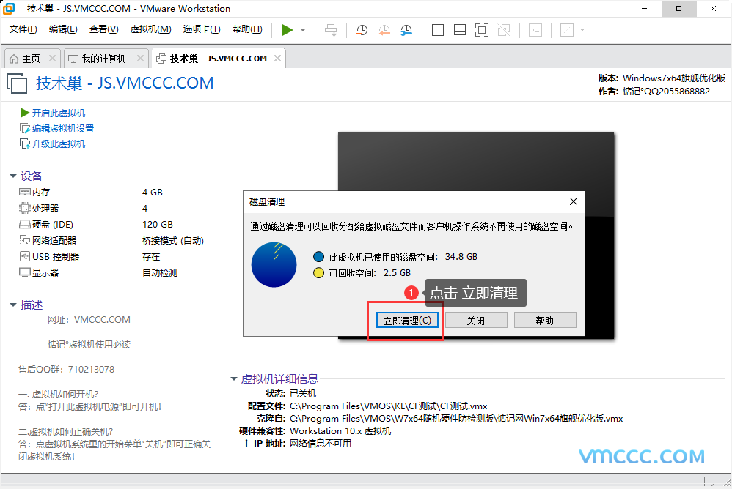Click the 自动检测 display value
The height and width of the screenshot is (489, 732).
point(160,273)
